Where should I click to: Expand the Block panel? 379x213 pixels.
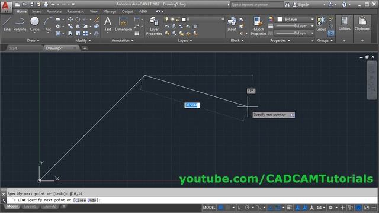[237, 41]
